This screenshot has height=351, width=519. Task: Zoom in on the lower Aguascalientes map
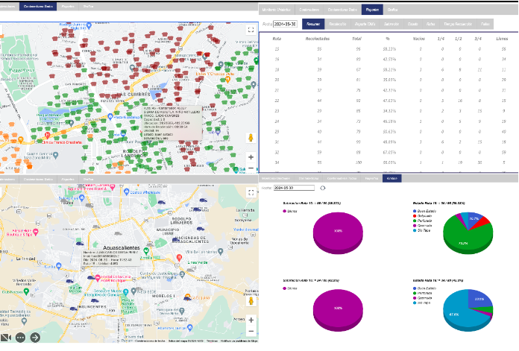click(x=251, y=320)
